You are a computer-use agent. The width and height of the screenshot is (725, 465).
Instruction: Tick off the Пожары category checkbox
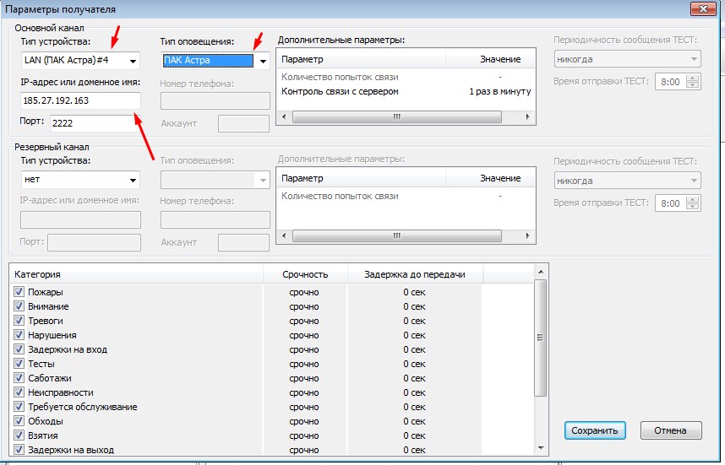click(19, 292)
